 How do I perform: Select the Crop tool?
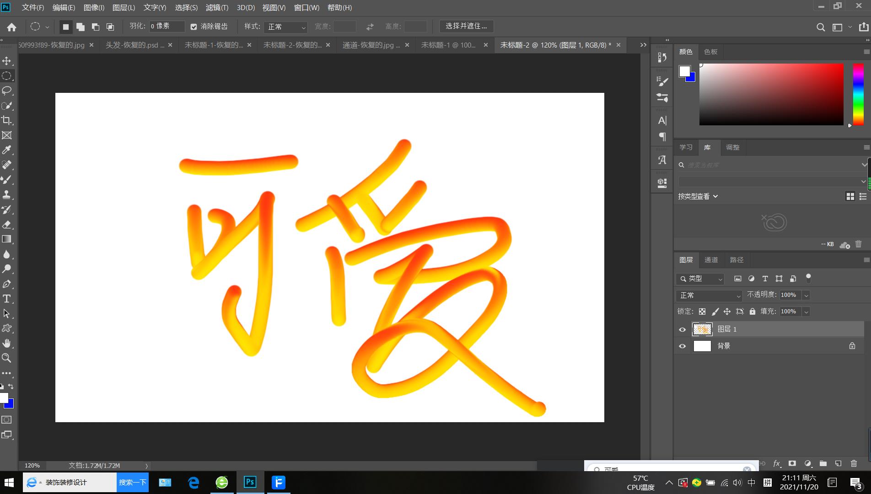(x=7, y=120)
